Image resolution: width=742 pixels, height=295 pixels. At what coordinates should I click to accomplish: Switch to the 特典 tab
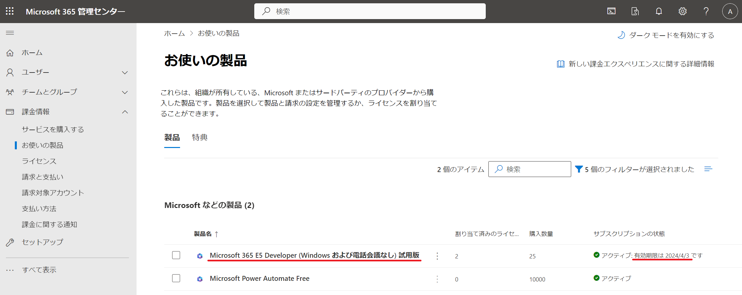200,137
